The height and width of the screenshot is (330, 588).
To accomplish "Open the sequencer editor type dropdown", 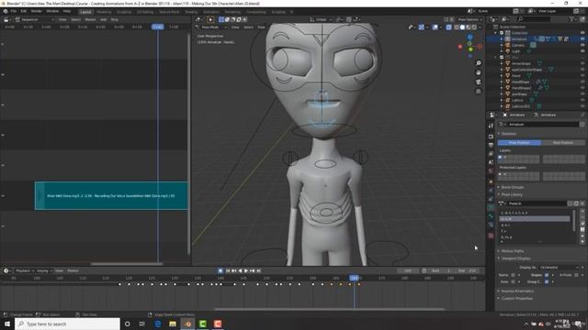I will tap(8, 19).
